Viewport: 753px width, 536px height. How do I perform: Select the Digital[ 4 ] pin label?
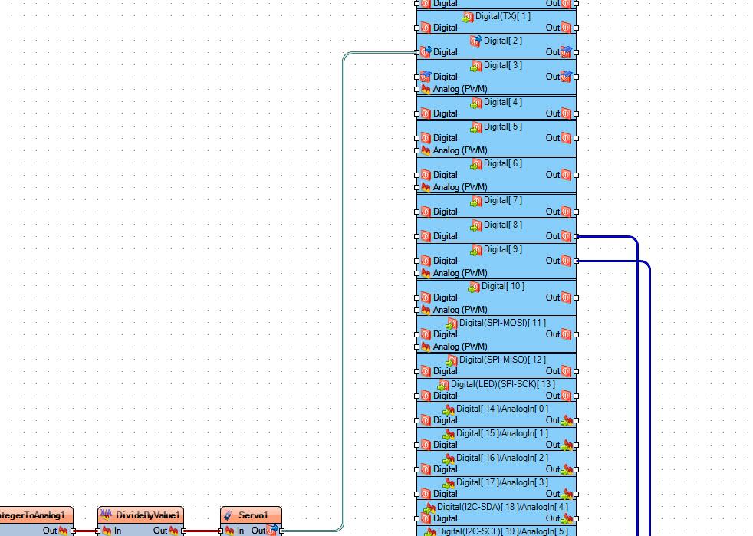[503, 102]
